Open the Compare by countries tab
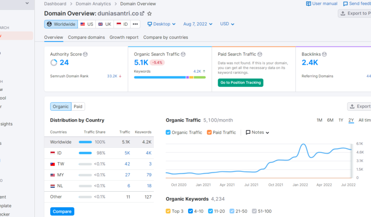This screenshot has width=371, height=217. [x=166, y=38]
